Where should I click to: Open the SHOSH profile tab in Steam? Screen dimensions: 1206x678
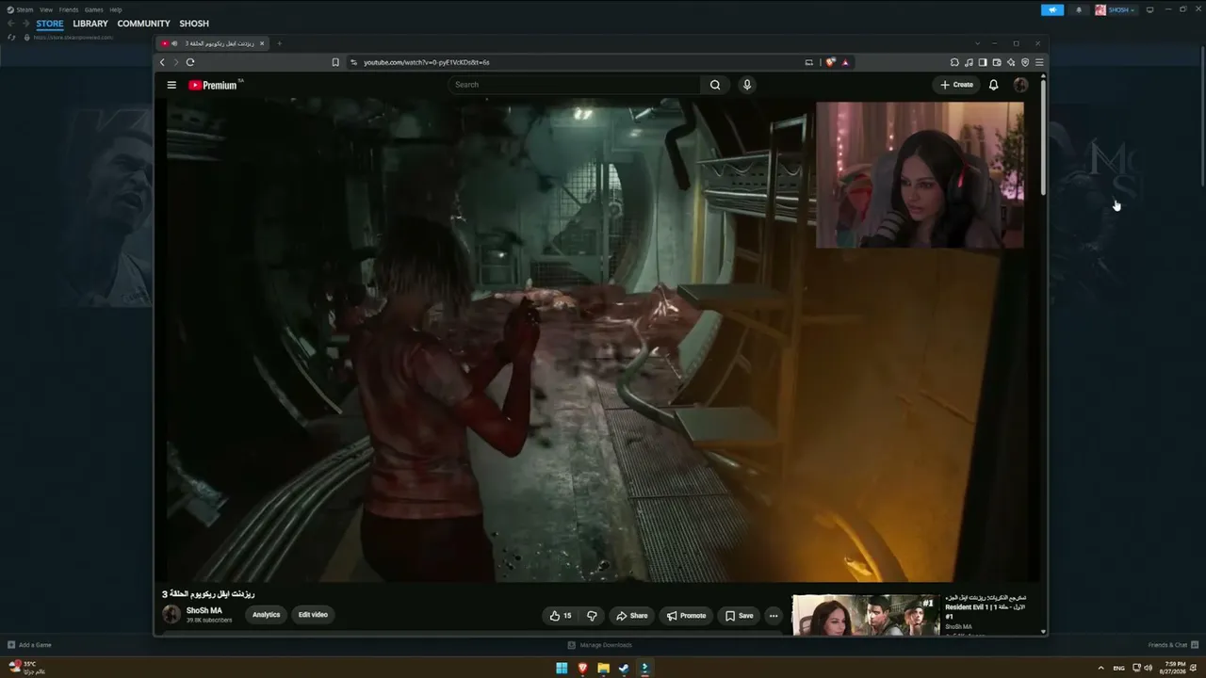pyautogui.click(x=194, y=24)
